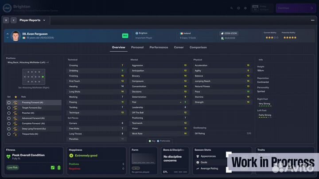Click the Dribbling attribute row

pos(97,71)
